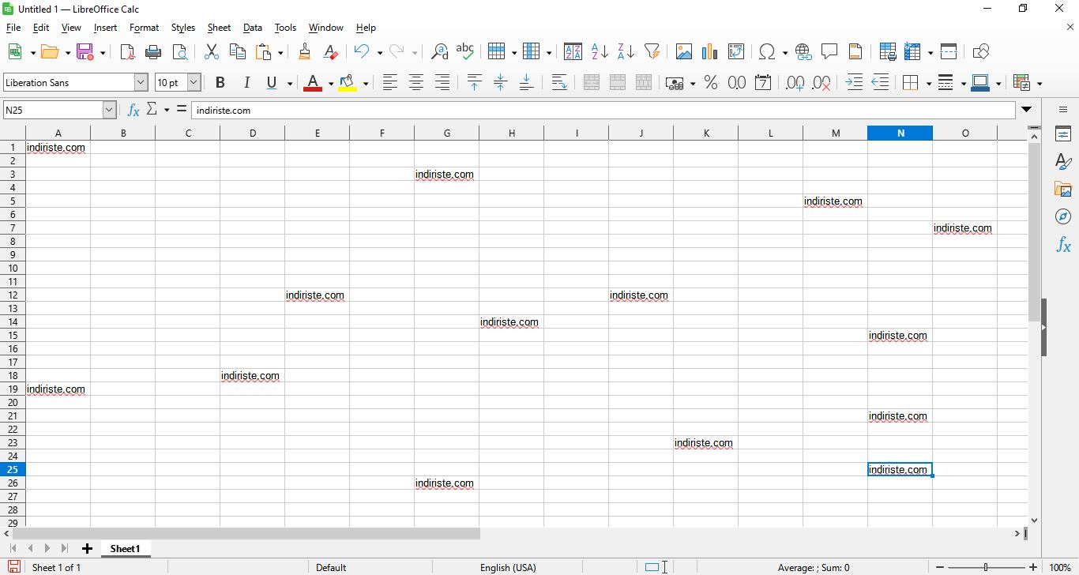
Task: Align cell text left
Action: click(x=389, y=83)
